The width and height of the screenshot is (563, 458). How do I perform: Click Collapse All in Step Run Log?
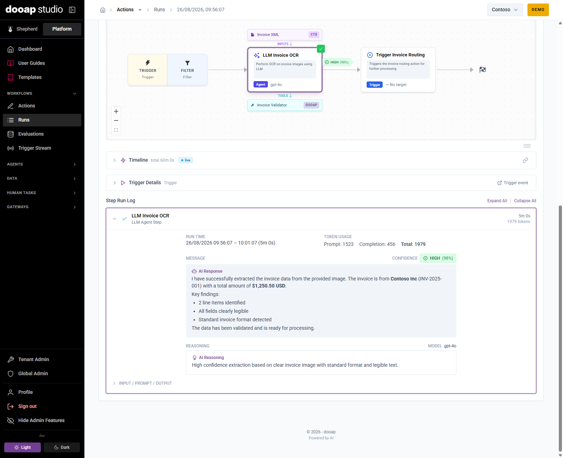tap(525, 201)
